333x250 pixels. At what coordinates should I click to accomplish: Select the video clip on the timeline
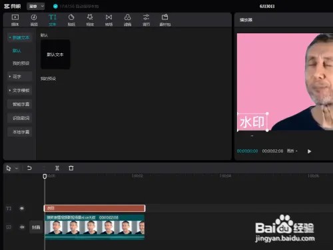click(95, 227)
